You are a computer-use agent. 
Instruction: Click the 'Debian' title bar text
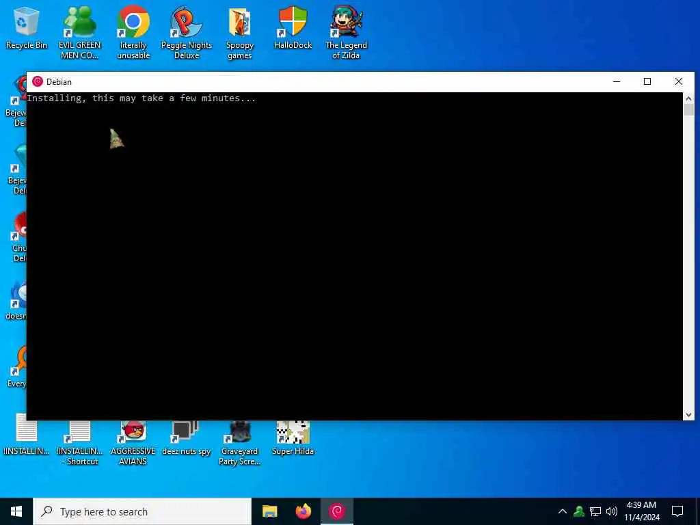click(59, 82)
